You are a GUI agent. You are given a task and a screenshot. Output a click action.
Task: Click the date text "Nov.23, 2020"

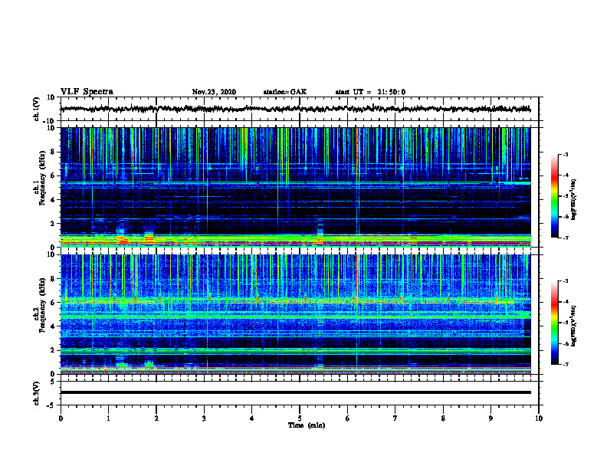click(x=214, y=92)
